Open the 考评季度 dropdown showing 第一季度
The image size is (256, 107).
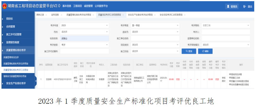click(x=155, y=25)
